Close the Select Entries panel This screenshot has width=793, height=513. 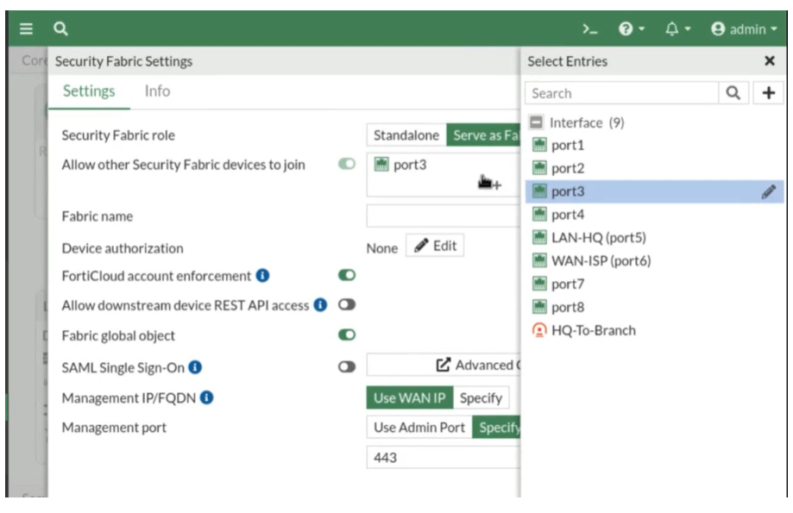tap(769, 61)
